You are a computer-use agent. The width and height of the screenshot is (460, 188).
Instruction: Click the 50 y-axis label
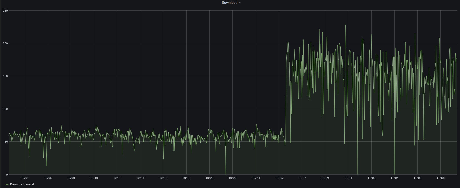6,142
